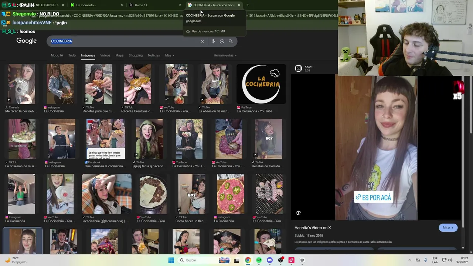Show hidden system tray icons
The height and width of the screenshot is (266, 473).
click(x=410, y=260)
